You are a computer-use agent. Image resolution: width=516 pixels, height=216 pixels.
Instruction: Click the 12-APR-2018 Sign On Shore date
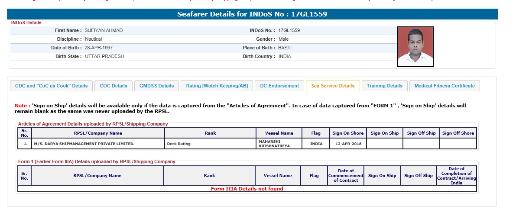pyautogui.click(x=347, y=144)
